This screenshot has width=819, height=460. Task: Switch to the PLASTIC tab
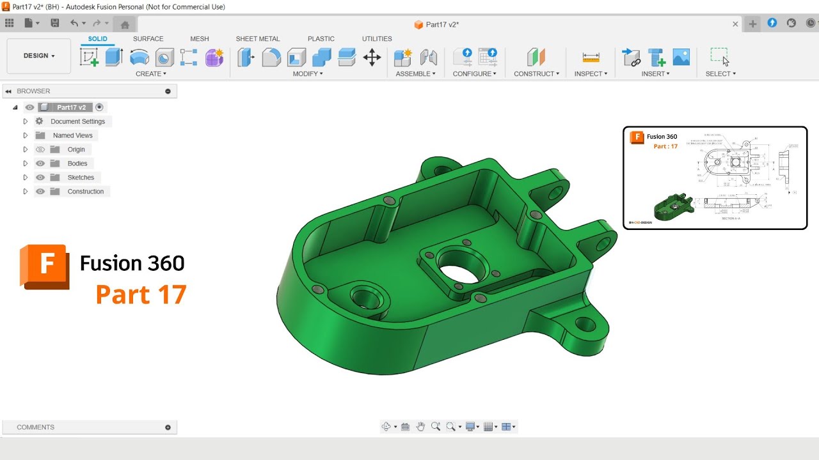point(321,39)
